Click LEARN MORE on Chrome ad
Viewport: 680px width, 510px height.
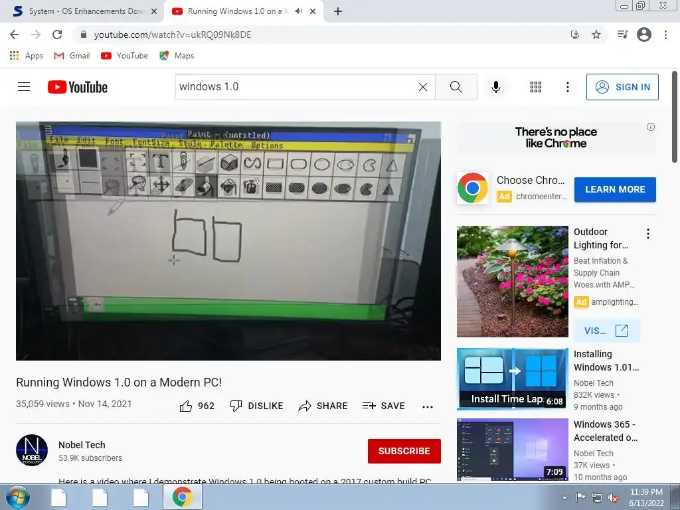pos(615,189)
